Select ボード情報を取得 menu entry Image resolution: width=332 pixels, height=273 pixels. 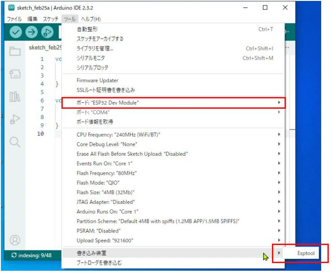173,122
